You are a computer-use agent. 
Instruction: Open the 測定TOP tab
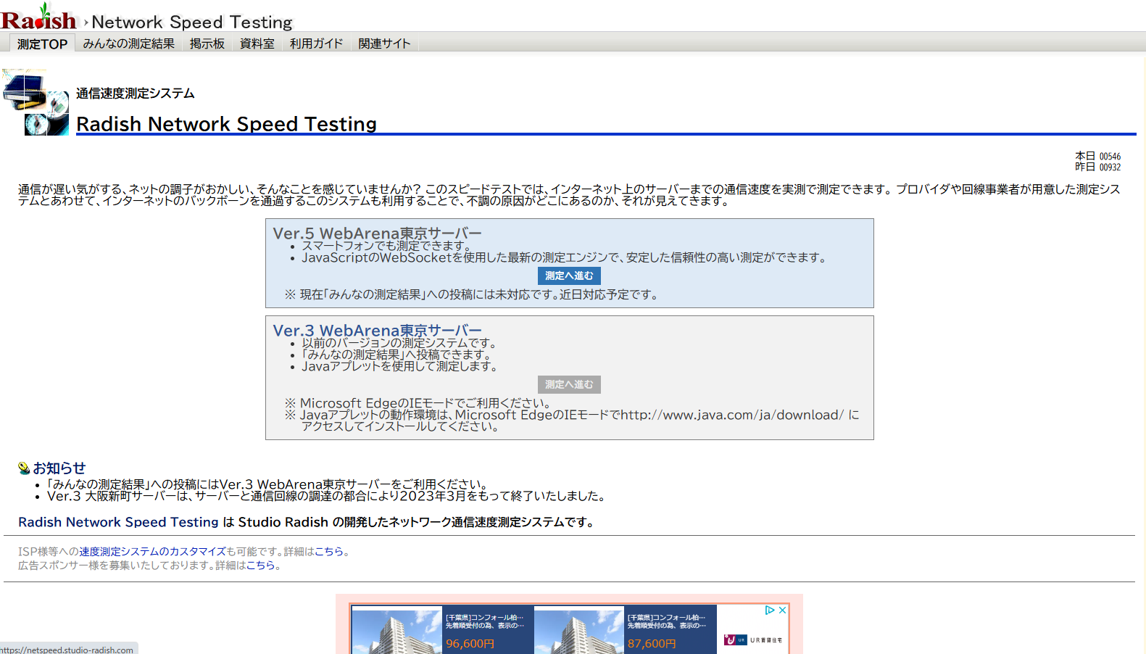(x=42, y=44)
